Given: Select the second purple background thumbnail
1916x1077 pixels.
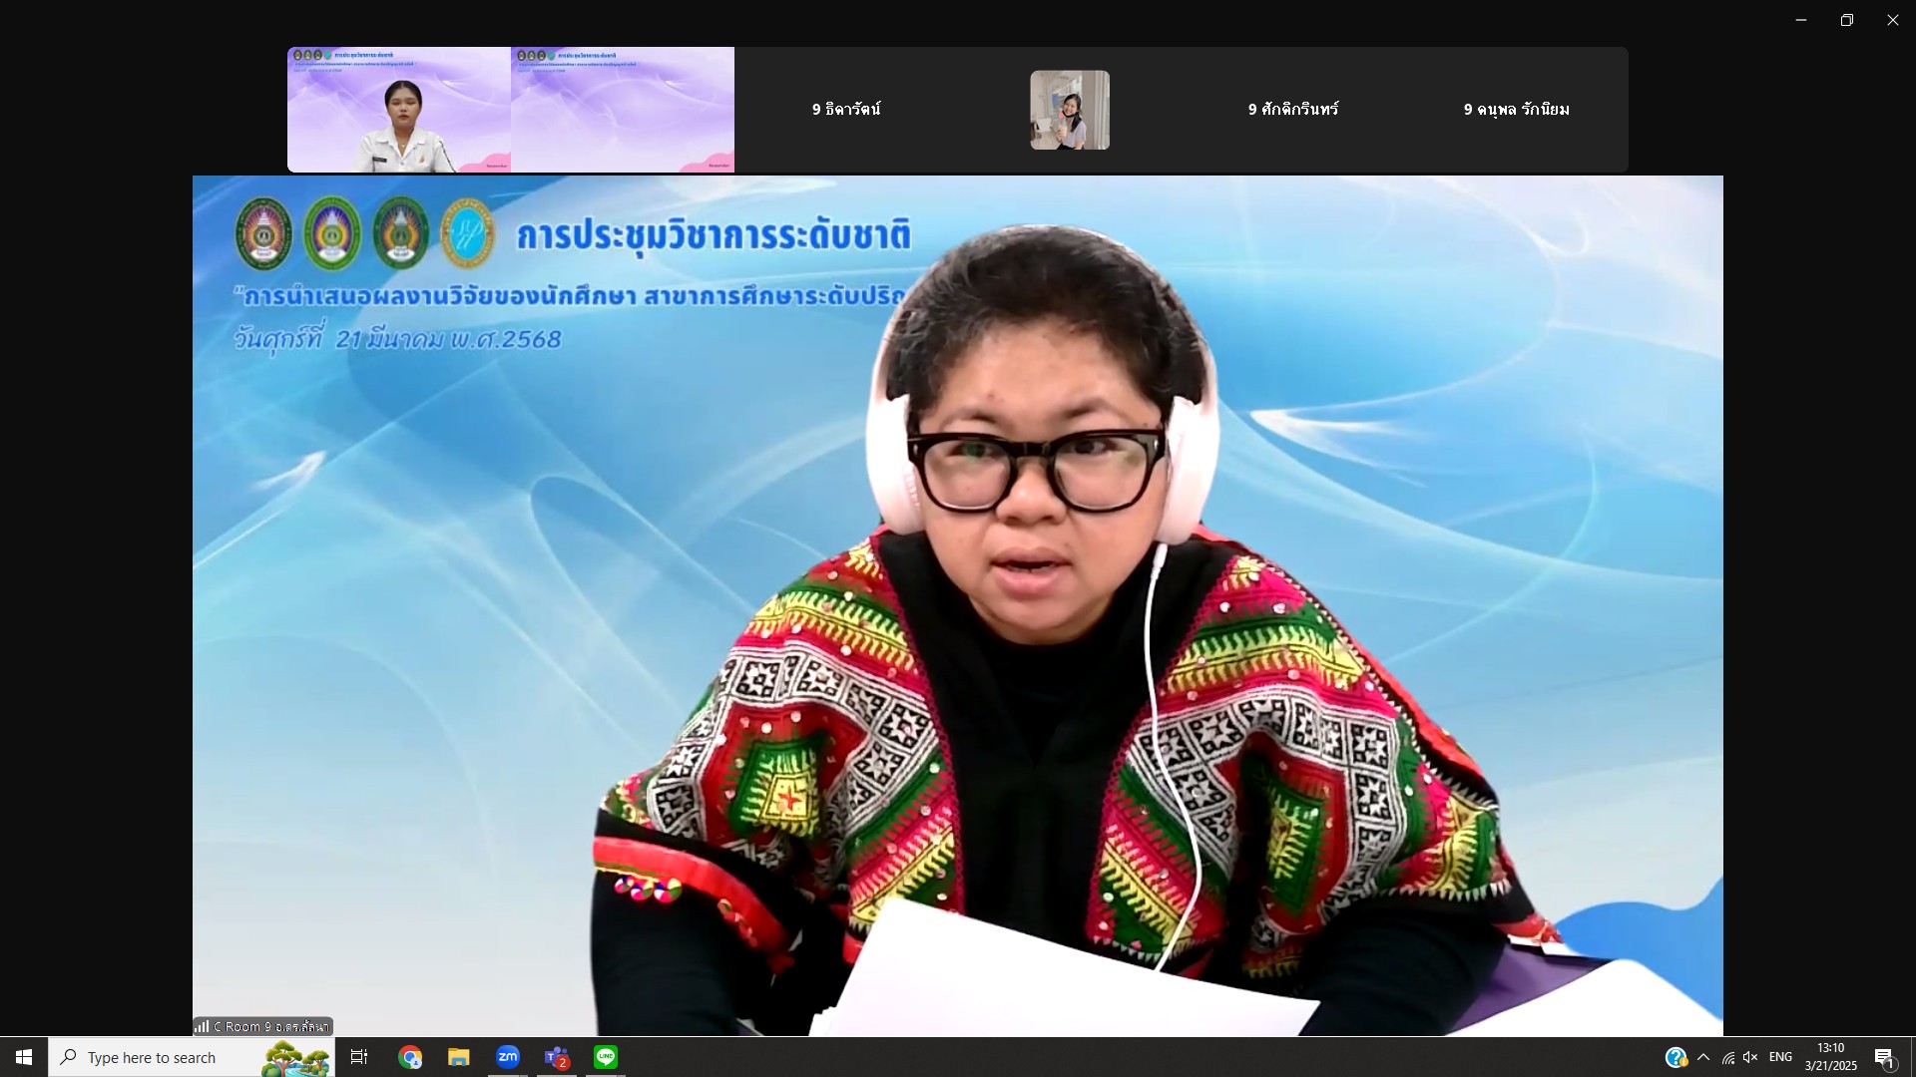Looking at the screenshot, I should pyautogui.click(x=623, y=110).
